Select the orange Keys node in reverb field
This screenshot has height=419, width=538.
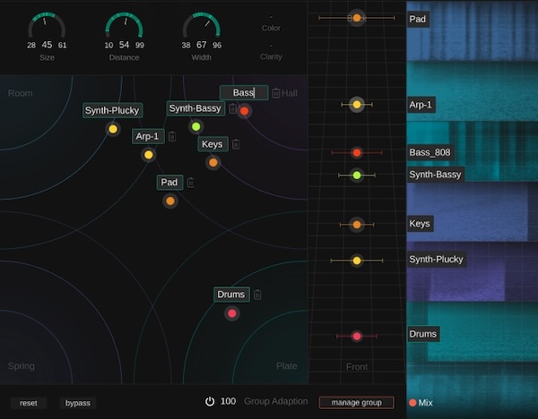point(213,163)
